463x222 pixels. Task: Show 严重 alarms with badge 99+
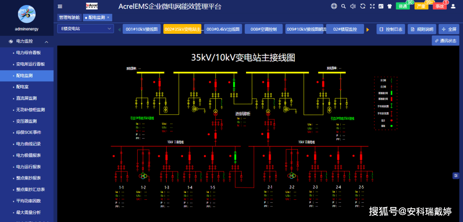click(421, 6)
